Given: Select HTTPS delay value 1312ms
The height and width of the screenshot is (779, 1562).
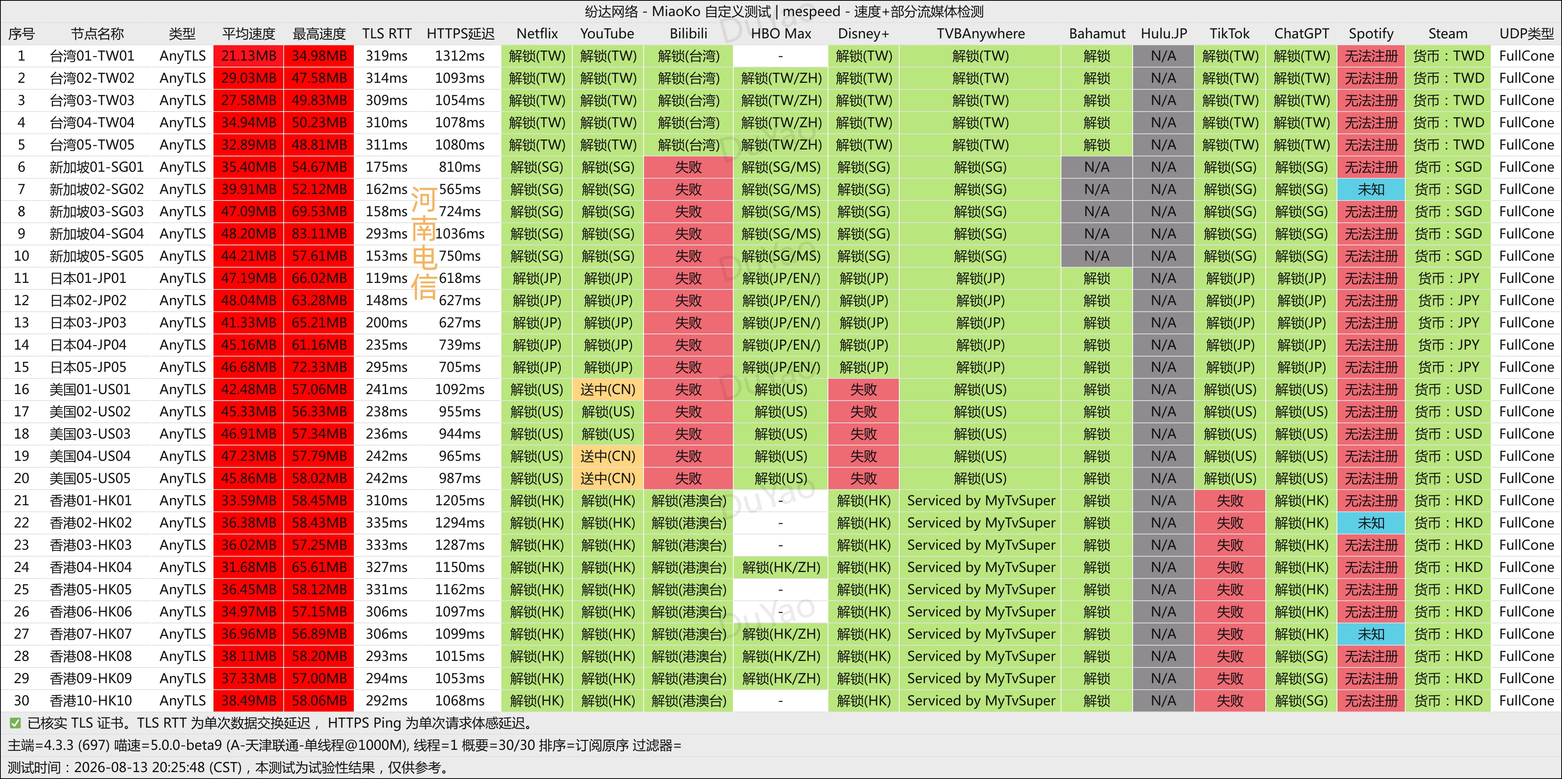Looking at the screenshot, I should pos(460,56).
